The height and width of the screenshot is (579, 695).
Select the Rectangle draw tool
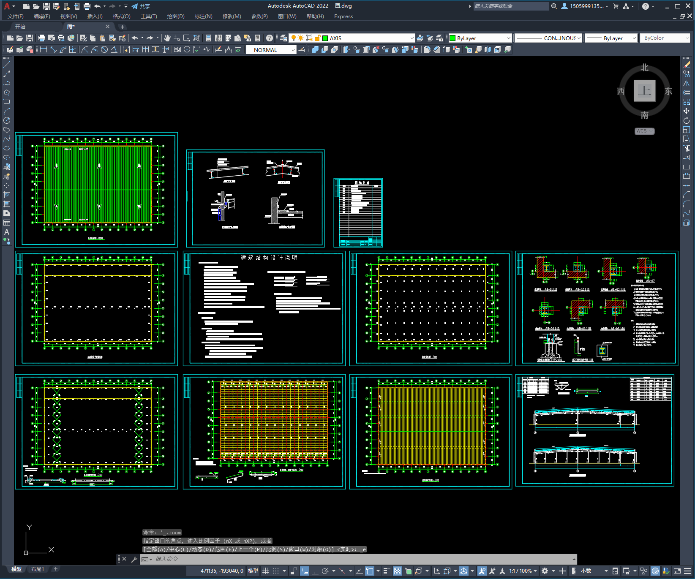click(7, 102)
